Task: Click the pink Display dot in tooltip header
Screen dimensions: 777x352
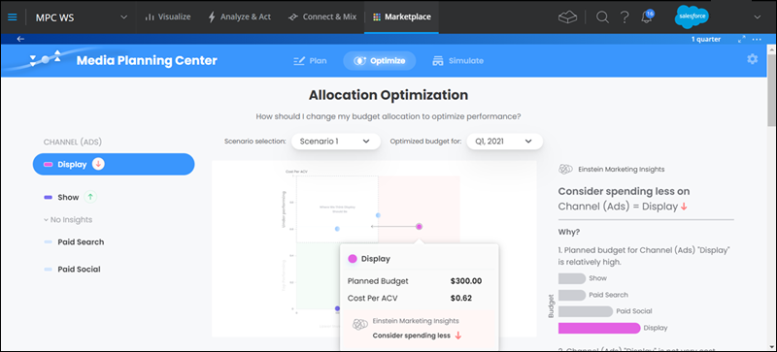Action: 353,259
